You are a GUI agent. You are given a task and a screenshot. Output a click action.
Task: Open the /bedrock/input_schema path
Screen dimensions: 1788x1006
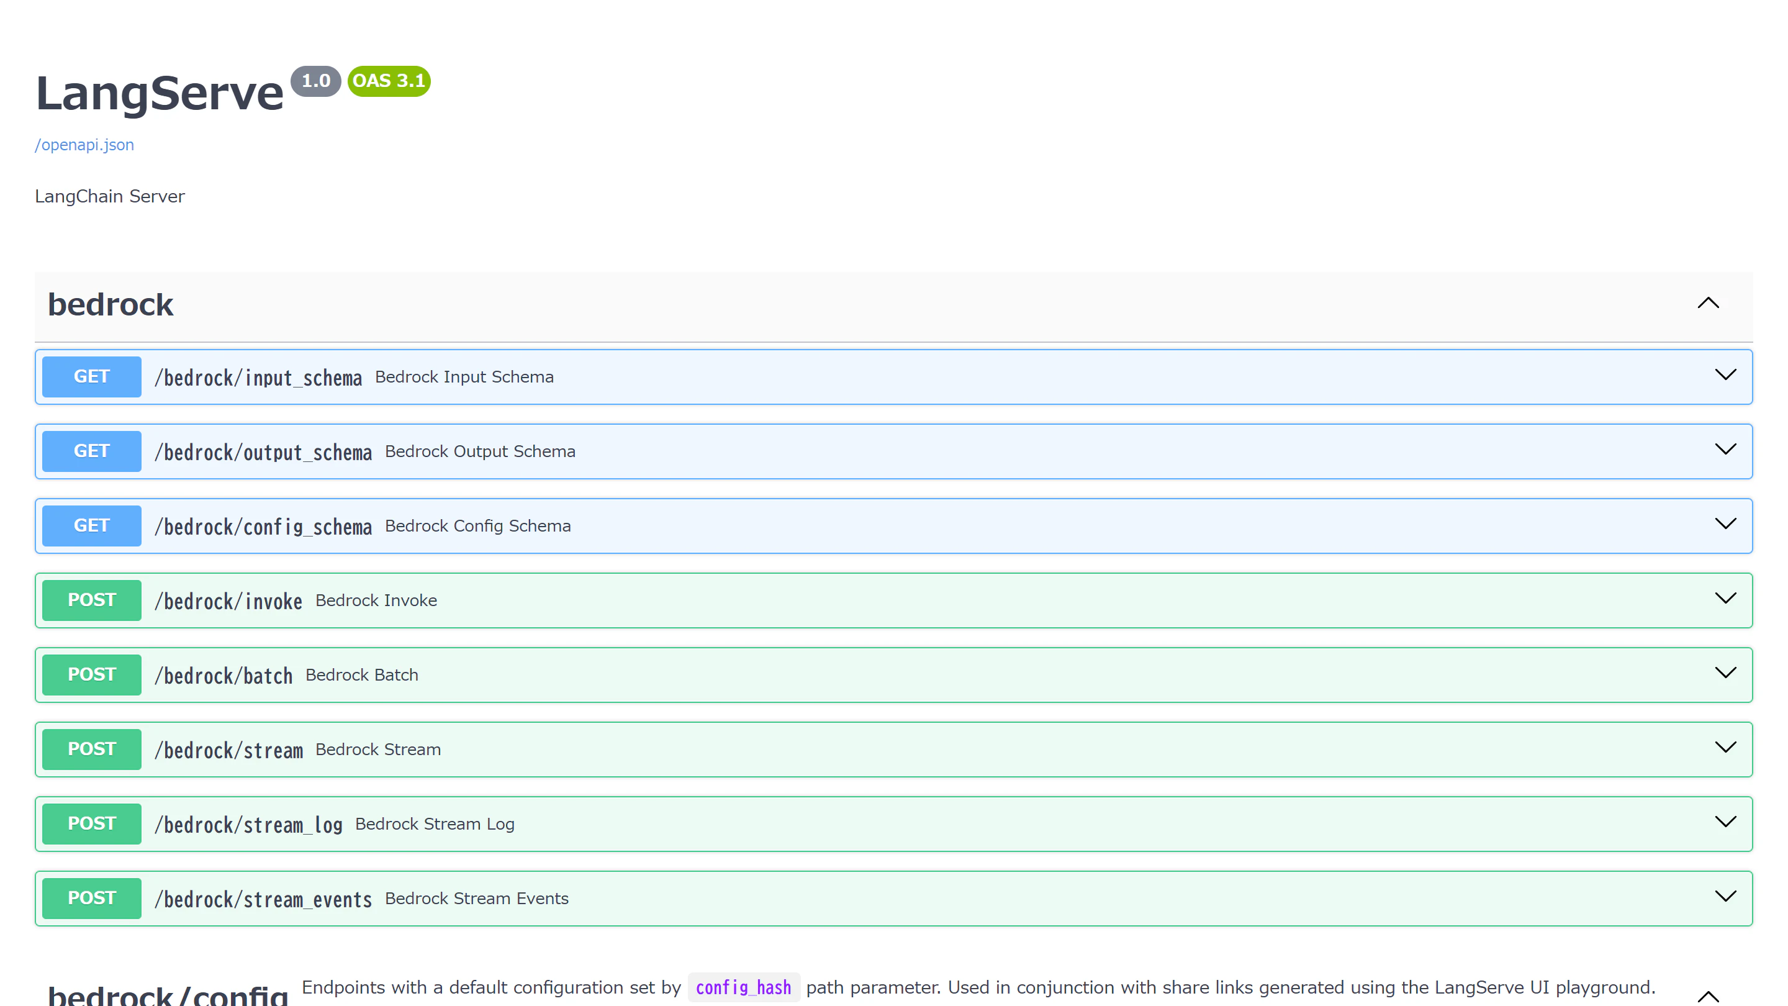click(x=258, y=378)
